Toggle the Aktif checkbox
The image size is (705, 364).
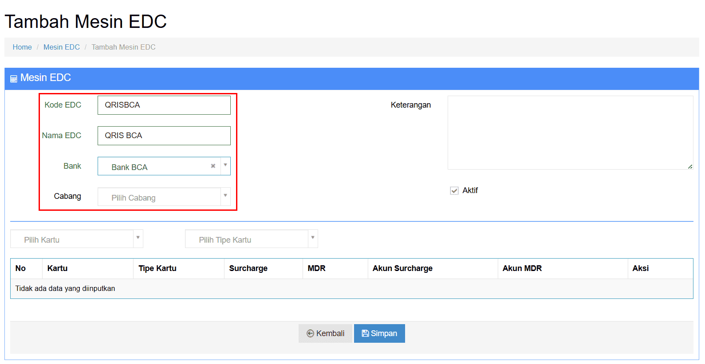(x=454, y=190)
